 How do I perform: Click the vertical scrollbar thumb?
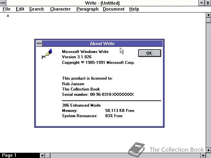[208, 20]
